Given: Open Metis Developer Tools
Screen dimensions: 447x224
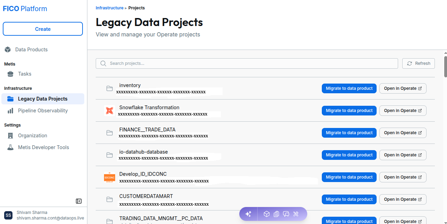Looking at the screenshot, I should coord(43,147).
